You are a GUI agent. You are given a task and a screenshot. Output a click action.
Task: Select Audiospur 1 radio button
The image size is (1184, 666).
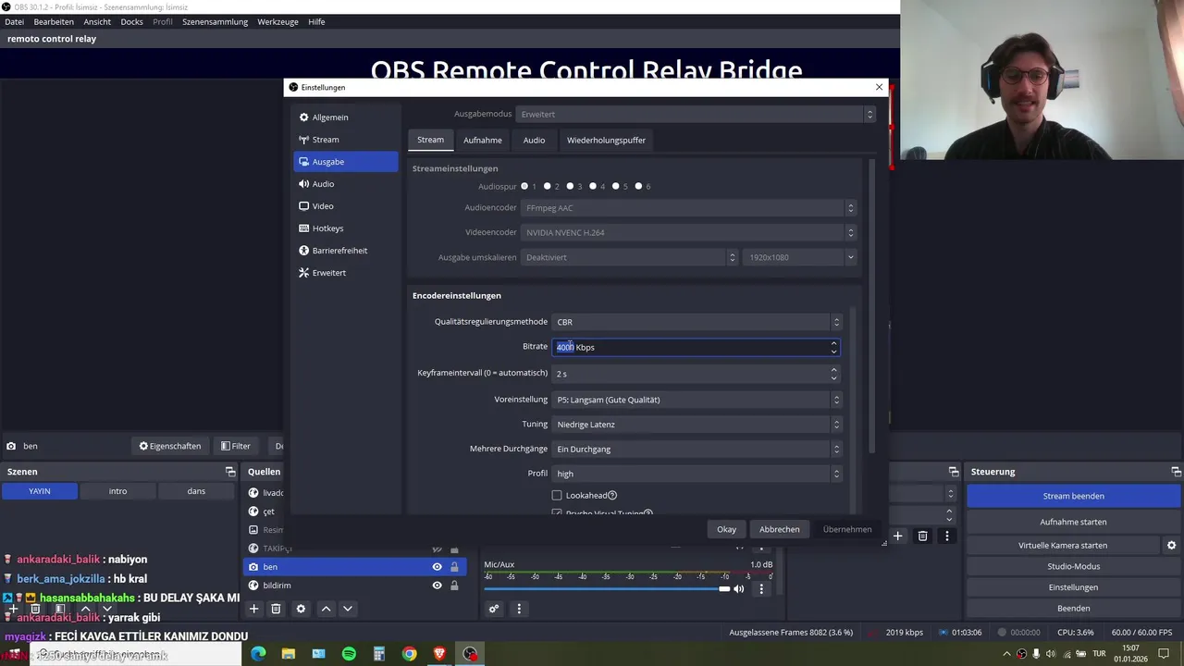524,186
